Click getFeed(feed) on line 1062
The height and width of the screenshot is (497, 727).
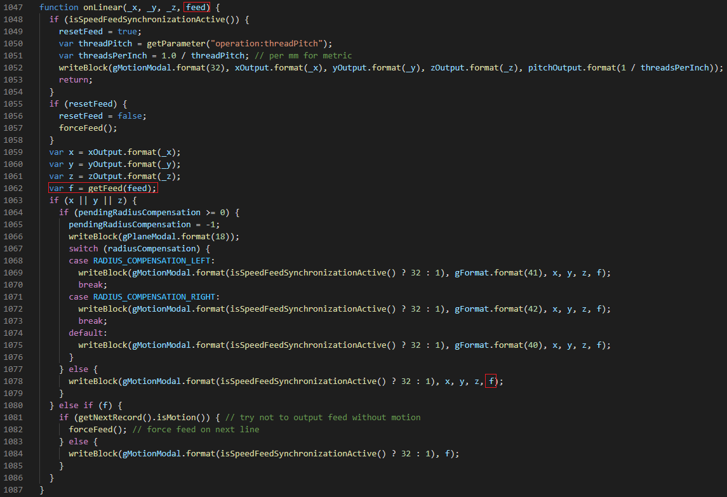point(119,189)
